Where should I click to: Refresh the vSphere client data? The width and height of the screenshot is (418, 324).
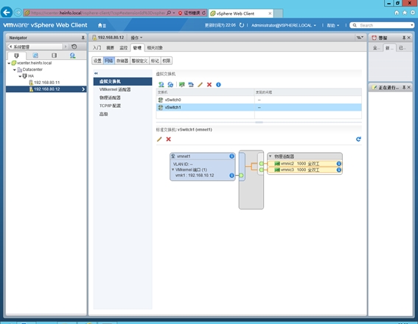click(x=242, y=25)
